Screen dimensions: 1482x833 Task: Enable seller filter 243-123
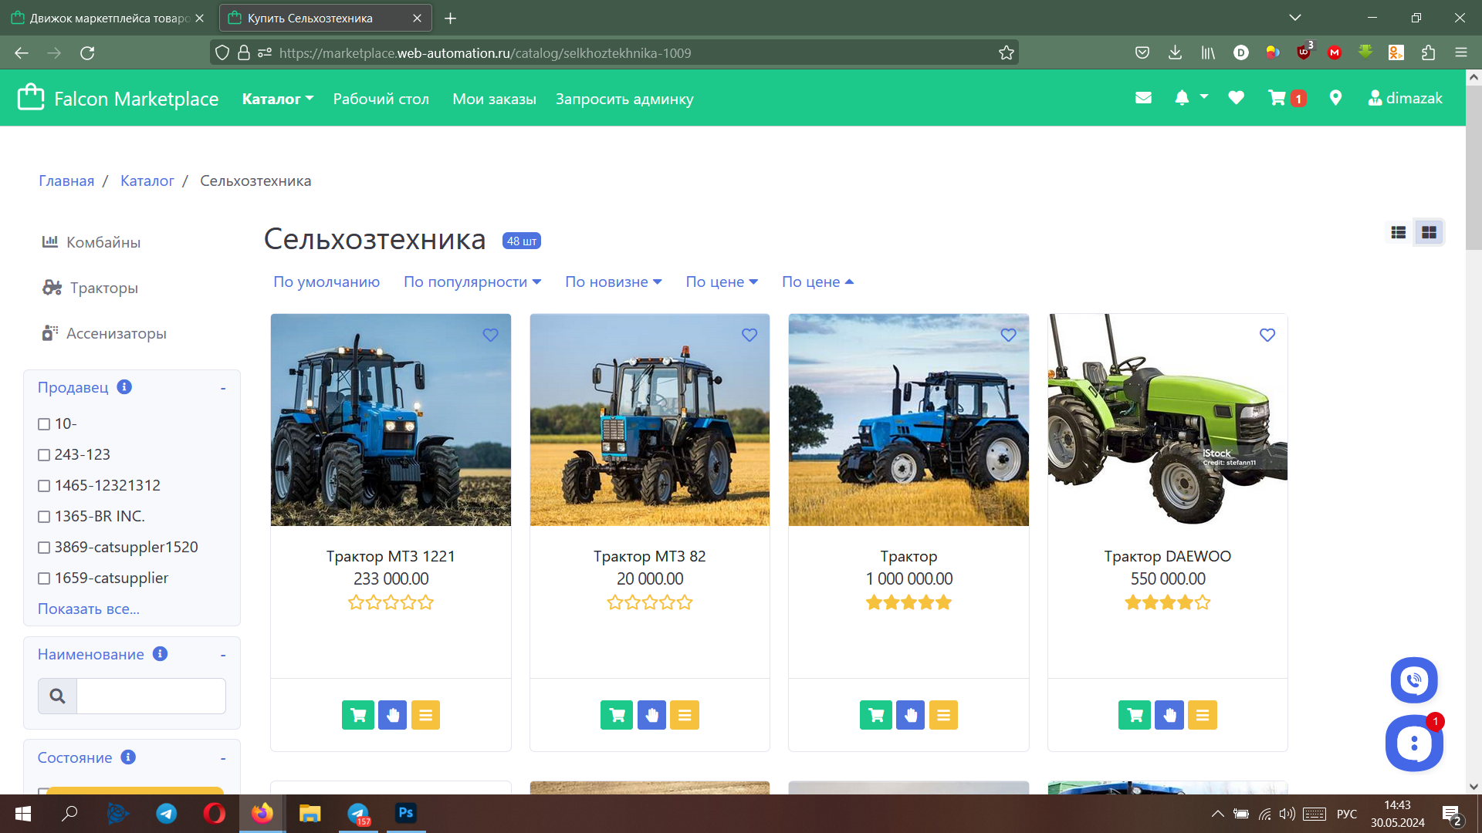tap(43, 454)
